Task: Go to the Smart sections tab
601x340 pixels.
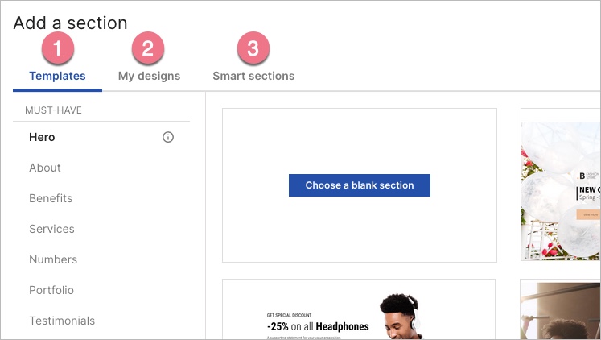Action: point(253,77)
